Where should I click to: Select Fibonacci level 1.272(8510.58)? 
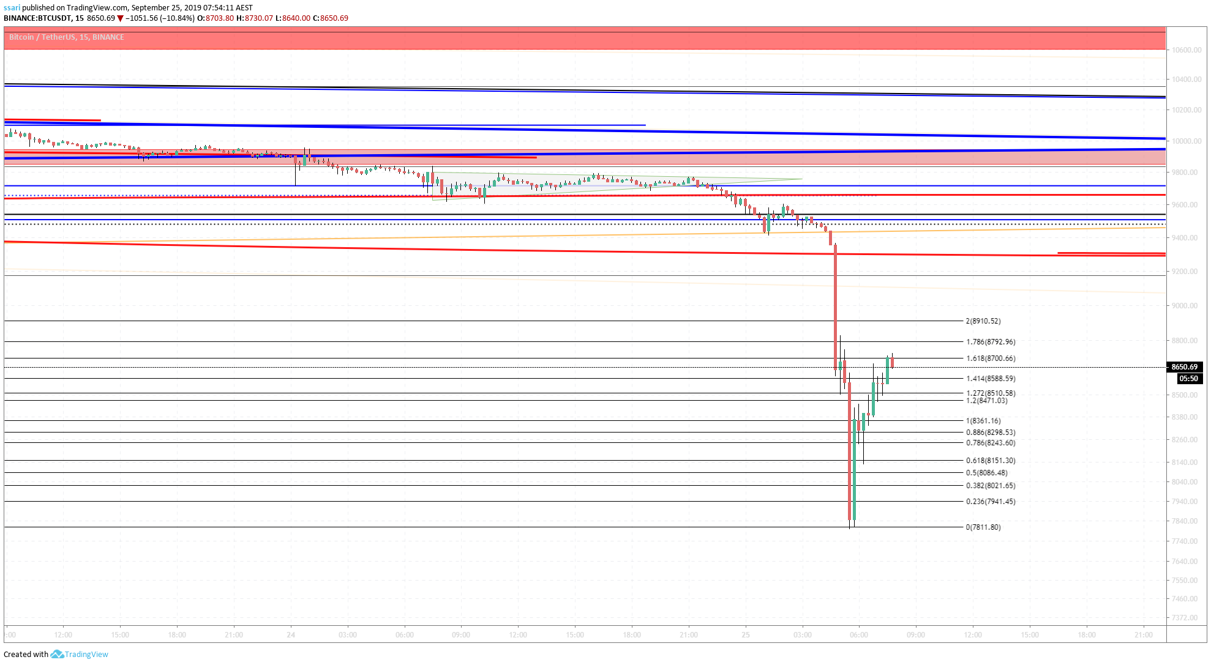[x=991, y=393]
